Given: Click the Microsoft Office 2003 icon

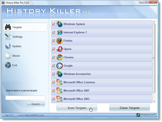Looking at the screenshot, I should coord(59,99).
